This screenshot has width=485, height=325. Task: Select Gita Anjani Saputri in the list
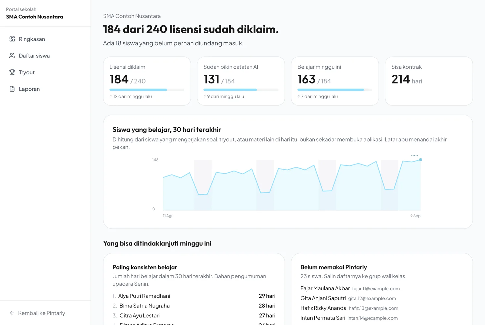pos(323,298)
